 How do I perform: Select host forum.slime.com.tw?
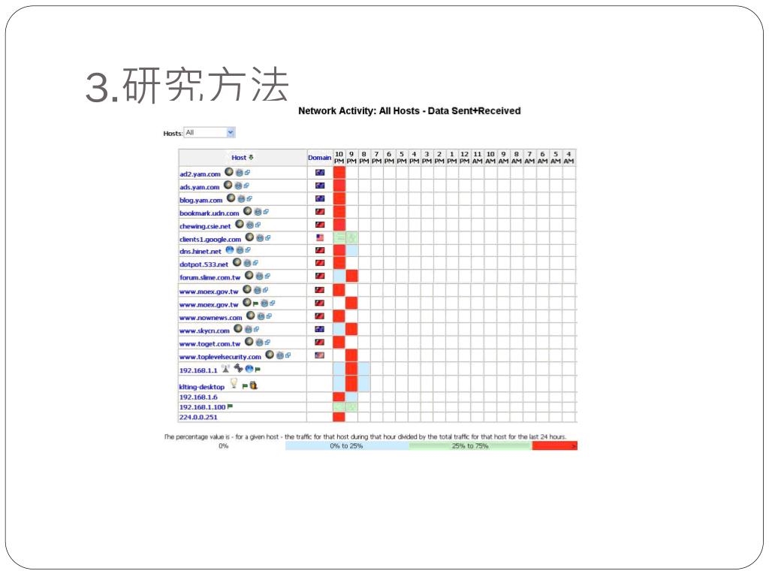(x=210, y=278)
